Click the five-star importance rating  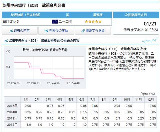[x=93, y=22]
